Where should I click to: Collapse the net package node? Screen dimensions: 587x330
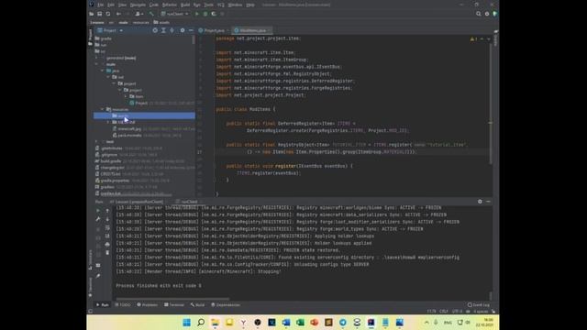pos(108,77)
